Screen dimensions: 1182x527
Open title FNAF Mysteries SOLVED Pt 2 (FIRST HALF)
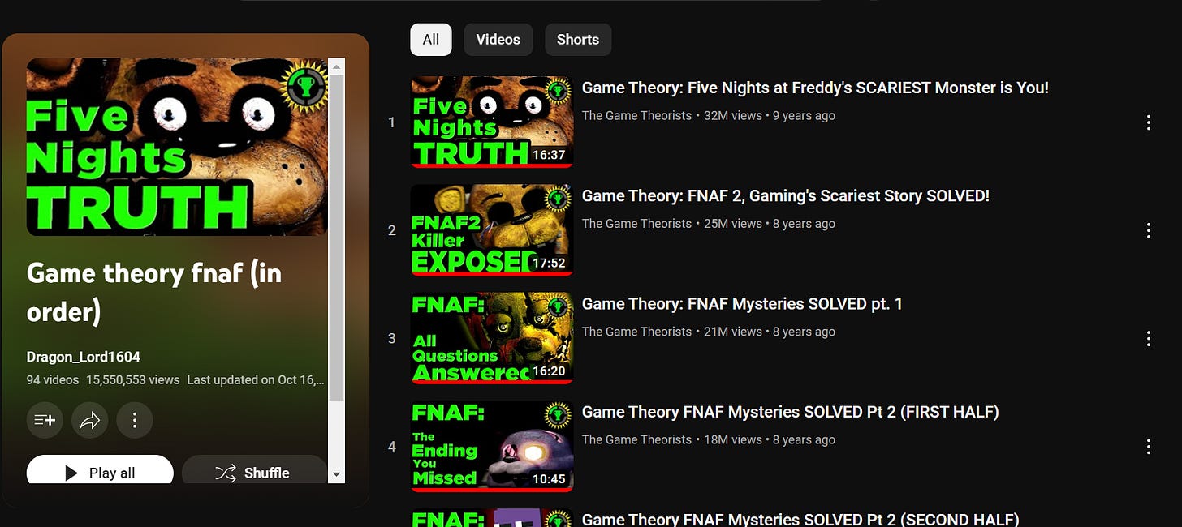pyautogui.click(x=790, y=412)
